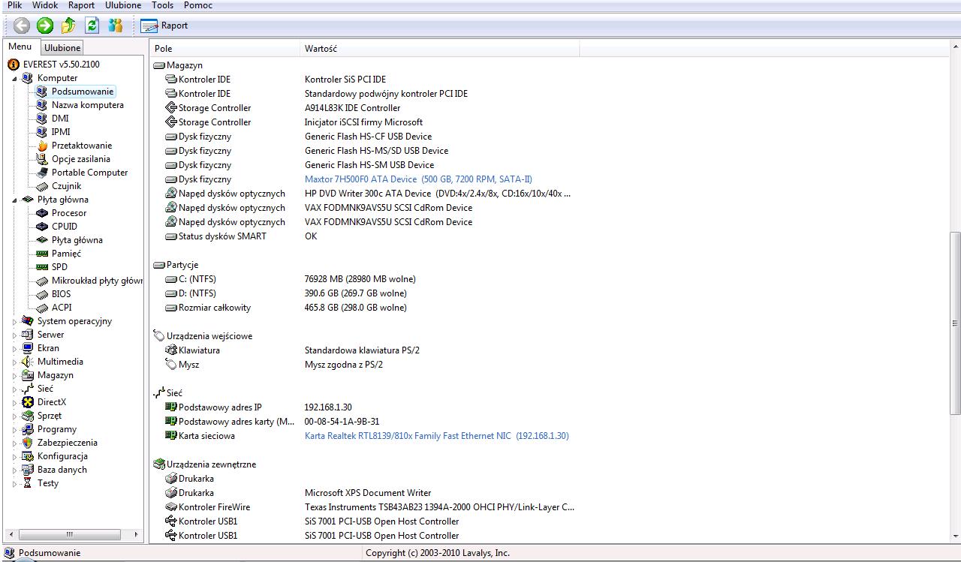Generate a report with the Raport button
Screen dimensions: 961x562
pyautogui.click(x=164, y=26)
